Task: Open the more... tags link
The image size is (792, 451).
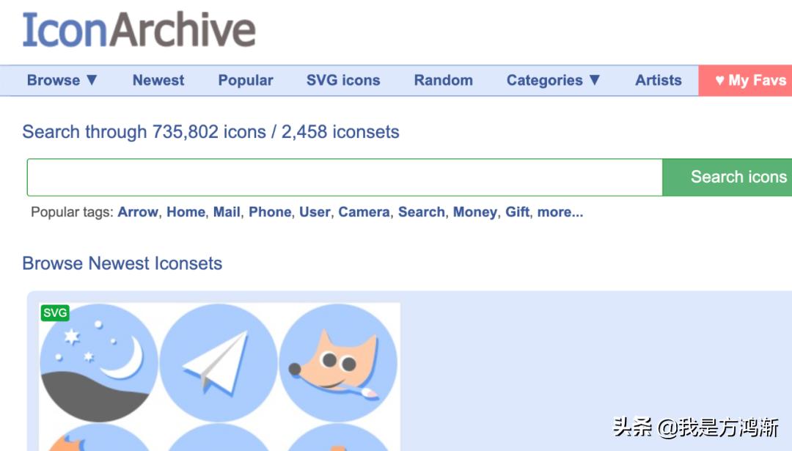Action: pos(560,212)
